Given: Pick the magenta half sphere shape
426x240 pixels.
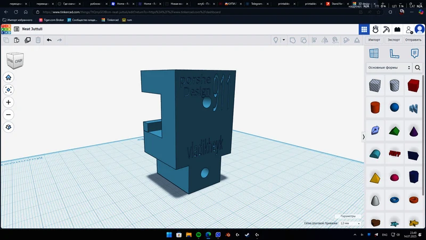Looking at the screenshot, I should tap(394, 178).
